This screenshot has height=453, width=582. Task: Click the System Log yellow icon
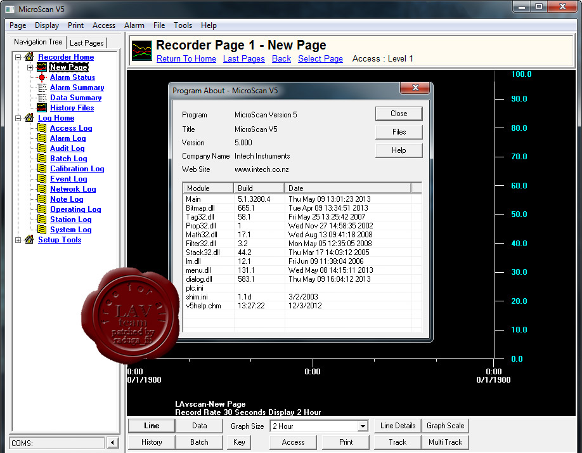coord(42,230)
